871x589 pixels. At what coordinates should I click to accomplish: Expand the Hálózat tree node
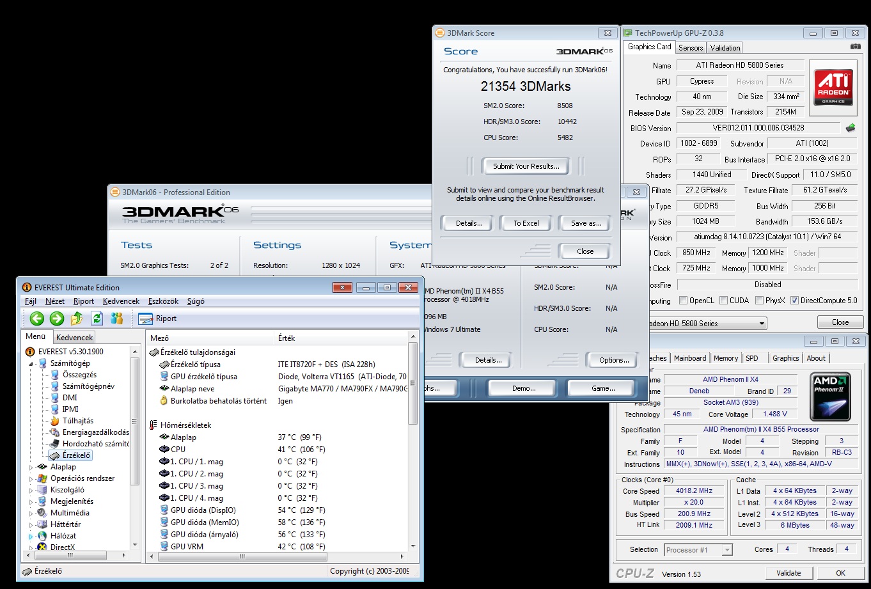point(31,536)
